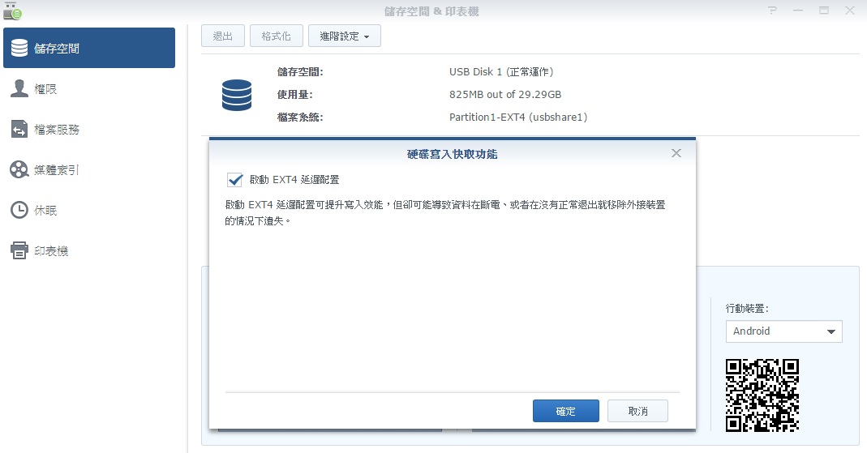This screenshot has height=453, width=867.
Task: Close the 硬碟寫入快取功能 dialog
Action: point(676,153)
